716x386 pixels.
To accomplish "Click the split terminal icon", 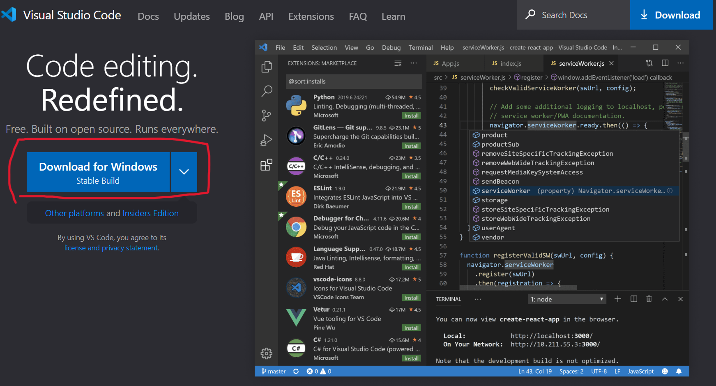I will coord(634,299).
